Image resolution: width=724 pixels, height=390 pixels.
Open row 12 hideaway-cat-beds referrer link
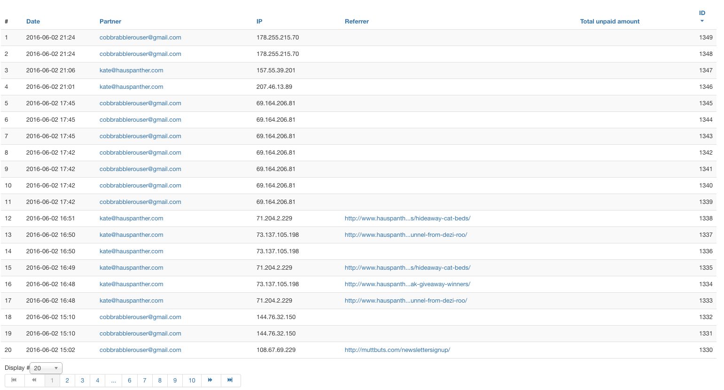pos(407,218)
